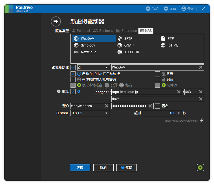214x185 pixels.
Task: Click the https://raga.teracloud.jp/dav/ link
Action: pyautogui.click(x=181, y=121)
